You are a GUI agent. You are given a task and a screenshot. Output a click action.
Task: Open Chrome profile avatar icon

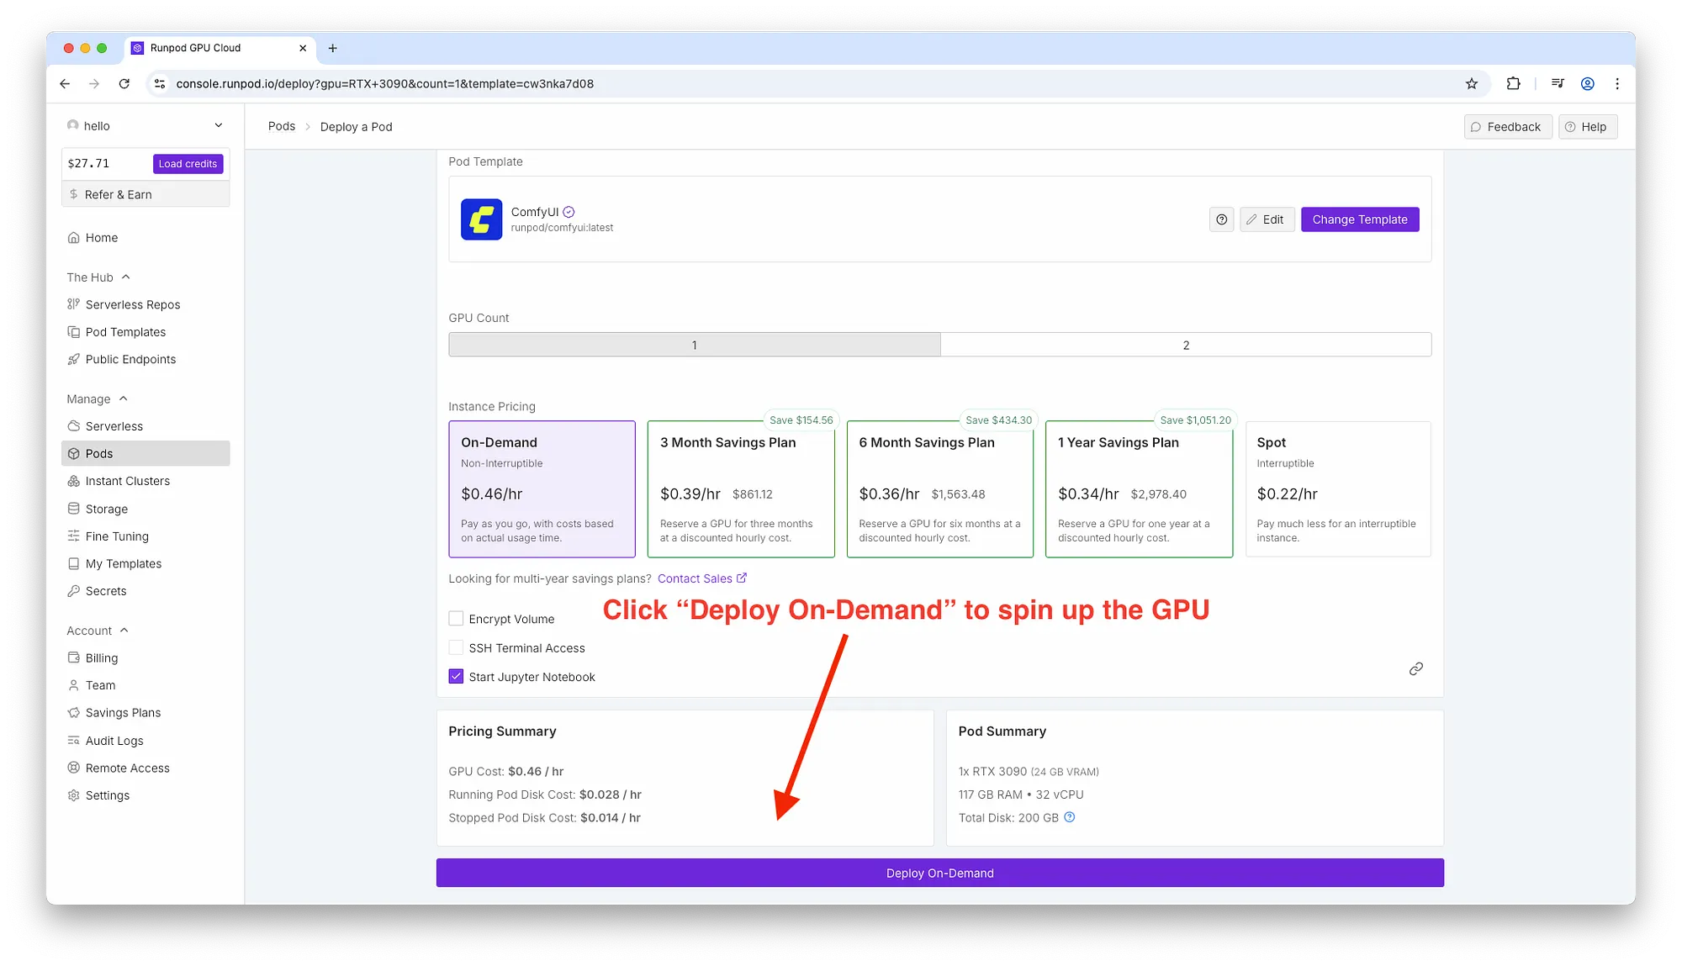[1588, 83]
